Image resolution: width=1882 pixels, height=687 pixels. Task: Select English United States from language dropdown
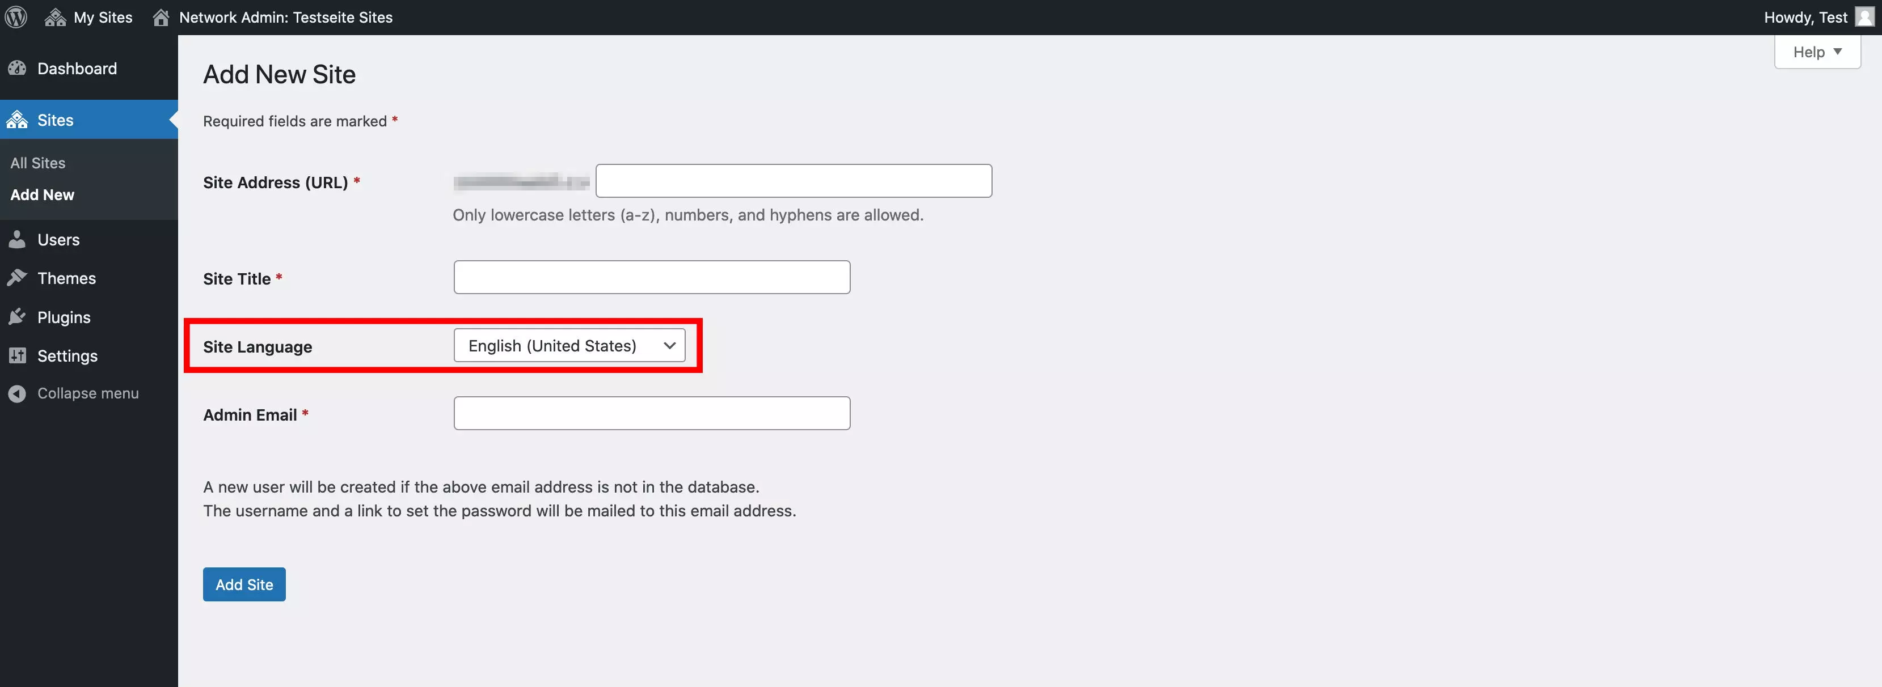click(570, 345)
